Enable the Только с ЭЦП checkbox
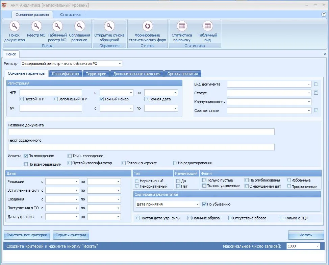 click(282, 218)
